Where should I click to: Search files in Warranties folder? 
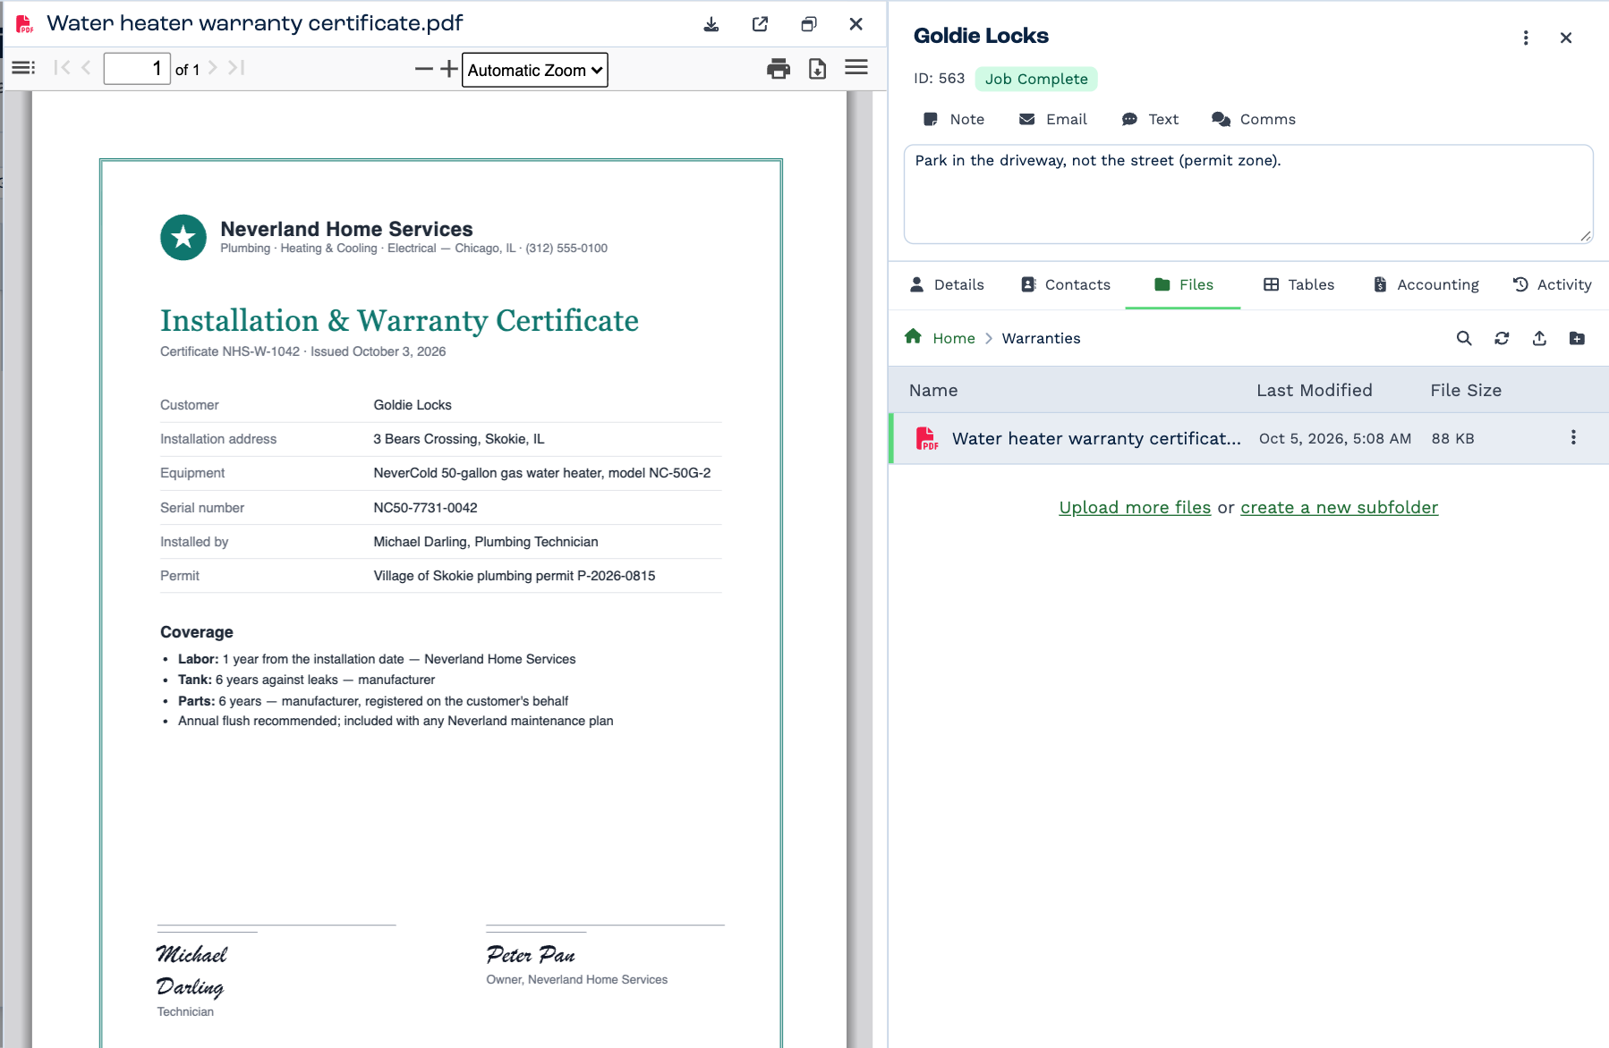1464,338
